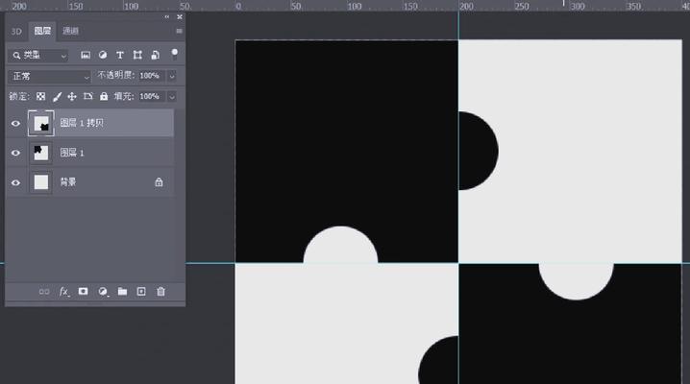The width and height of the screenshot is (690, 384).
Task: Hide the 图层 1 拷贝 layer
Action: 15,124
